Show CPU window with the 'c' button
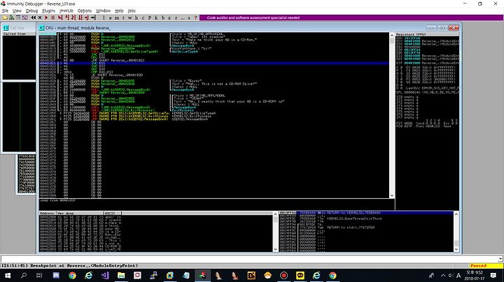The image size is (504, 282). click(143, 17)
